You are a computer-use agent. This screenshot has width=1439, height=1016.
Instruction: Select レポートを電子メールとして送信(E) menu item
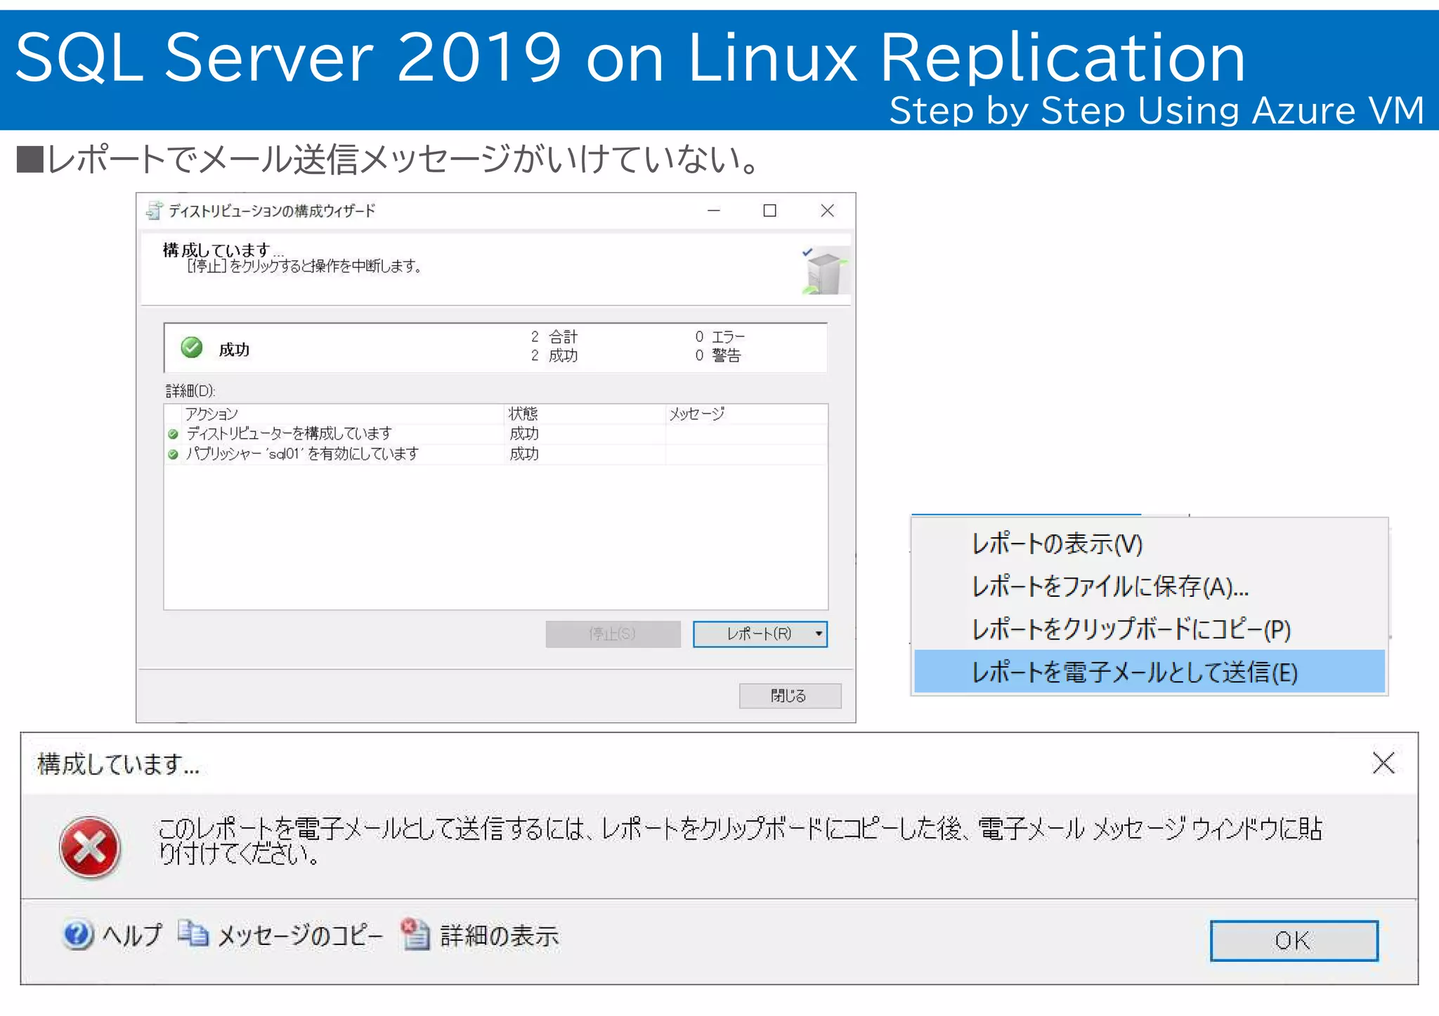[1150, 672]
